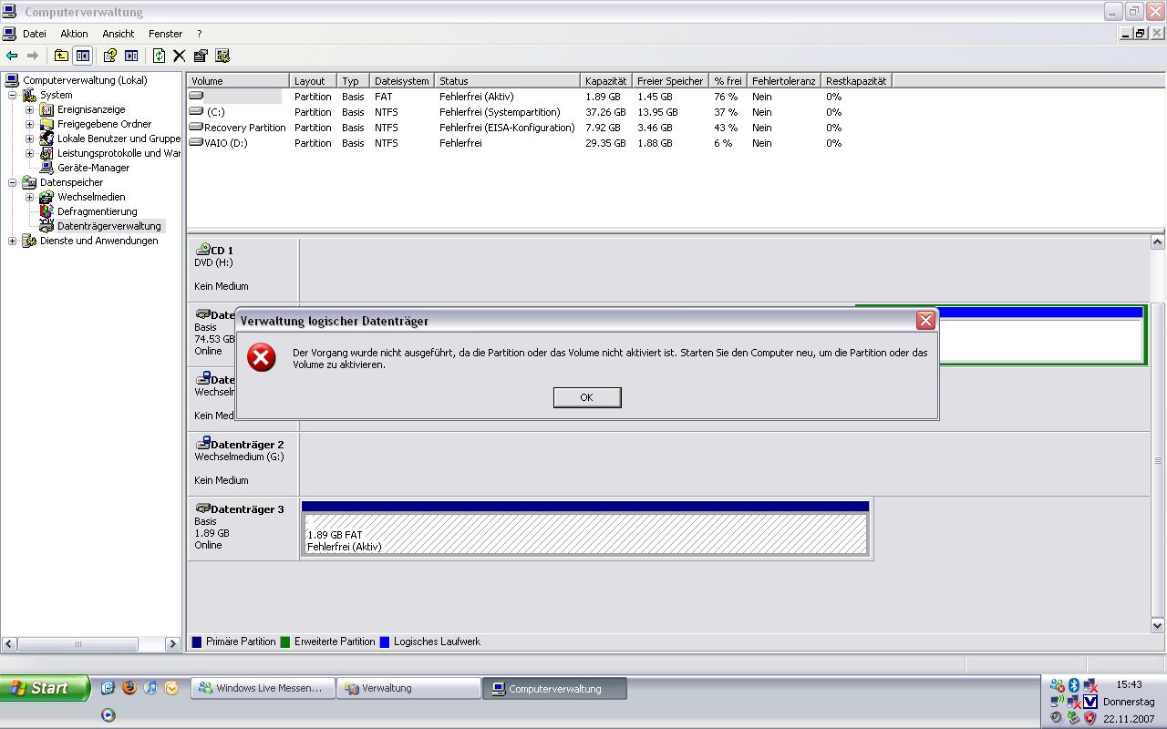Expand Dienste und Anwendungen node
1167x729 pixels.
13,241
